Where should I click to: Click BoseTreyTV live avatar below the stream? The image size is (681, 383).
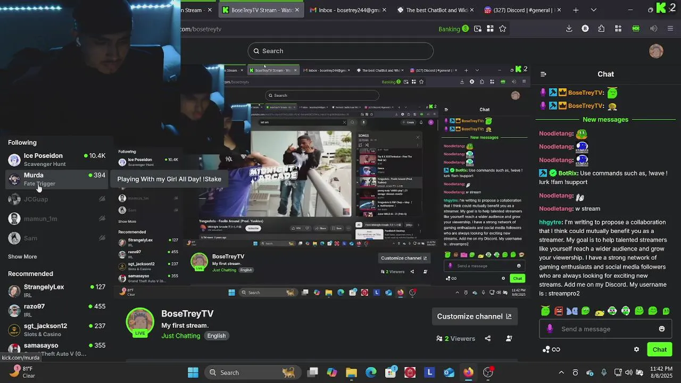140,322
